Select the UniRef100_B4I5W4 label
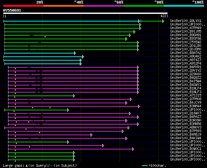Image resolution: width=207 pixels, height=168 pixels. coord(186,81)
